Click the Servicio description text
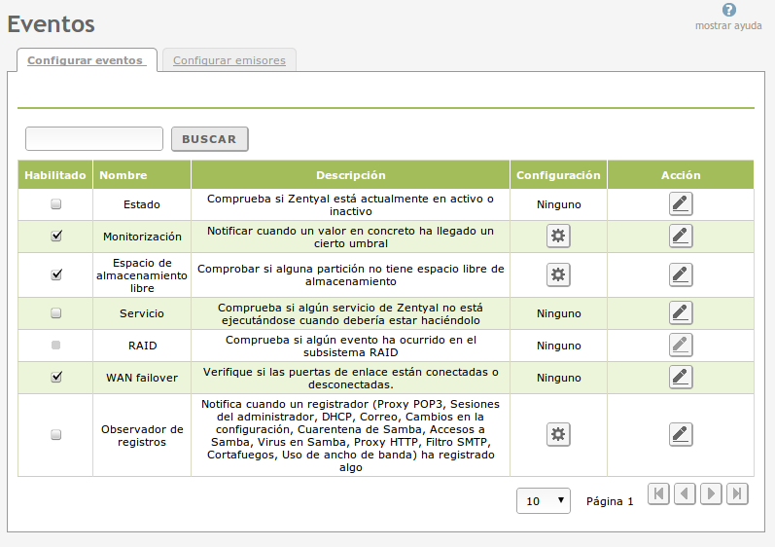This screenshot has width=775, height=547. point(350,313)
